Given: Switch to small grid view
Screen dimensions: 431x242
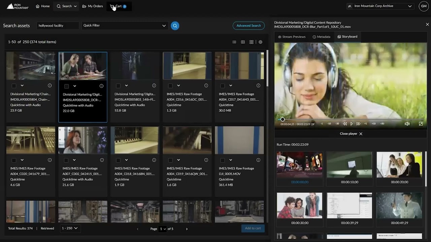Looking at the screenshot, I should pos(243,42).
